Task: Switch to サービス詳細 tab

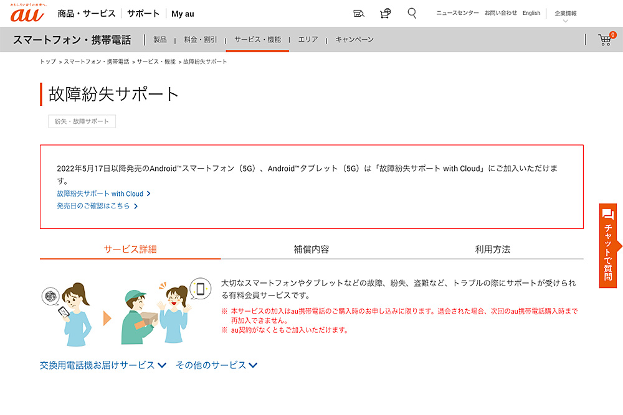Action: tap(130, 249)
